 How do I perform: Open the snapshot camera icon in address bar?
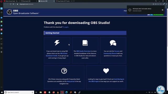153,4
